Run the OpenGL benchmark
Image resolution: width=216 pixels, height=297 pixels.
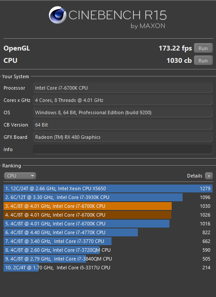click(x=203, y=48)
